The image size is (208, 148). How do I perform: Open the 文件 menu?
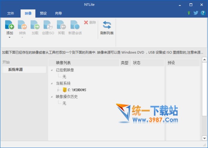[10, 13]
